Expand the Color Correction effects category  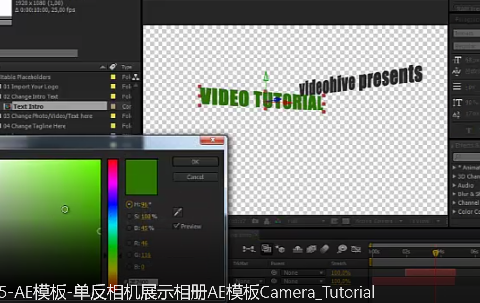click(454, 211)
